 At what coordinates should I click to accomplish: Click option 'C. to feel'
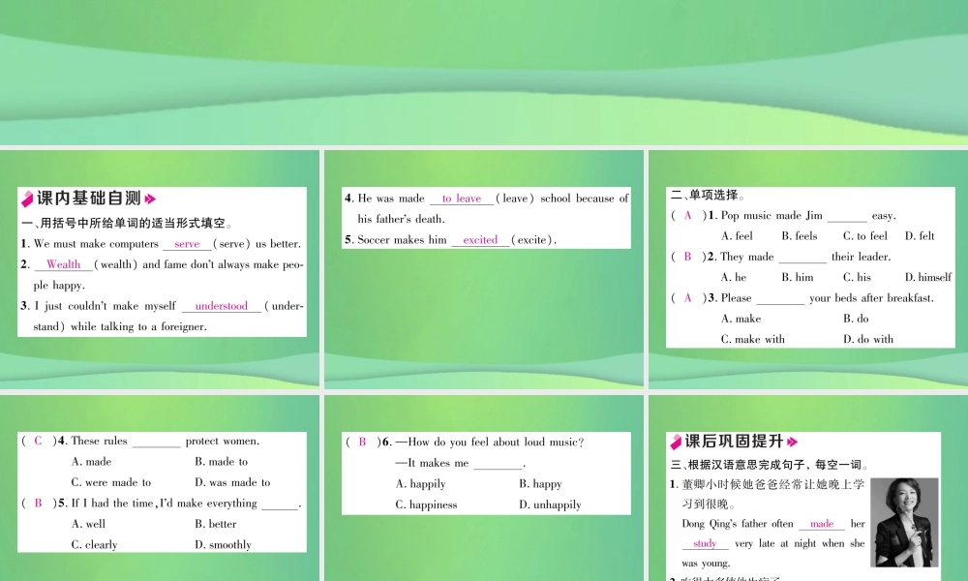865,236
